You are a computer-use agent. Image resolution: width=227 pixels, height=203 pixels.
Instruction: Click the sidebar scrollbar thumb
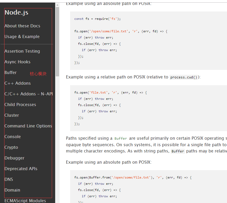[57, 41]
